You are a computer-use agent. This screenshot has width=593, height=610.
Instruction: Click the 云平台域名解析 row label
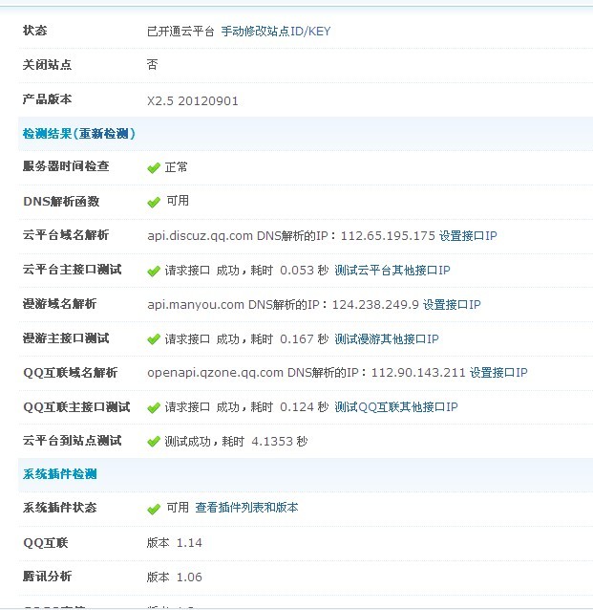pyautogui.click(x=66, y=234)
